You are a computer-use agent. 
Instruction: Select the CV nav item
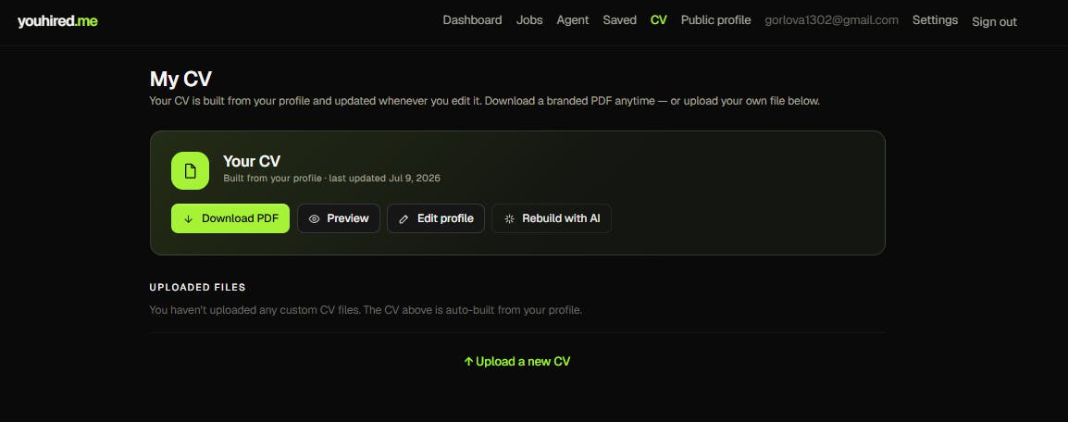point(659,20)
